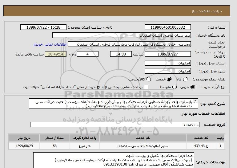Click the deadline date field 1399/07/27
Viewport: 237px width, 168px height.
pyautogui.click(x=168, y=54)
